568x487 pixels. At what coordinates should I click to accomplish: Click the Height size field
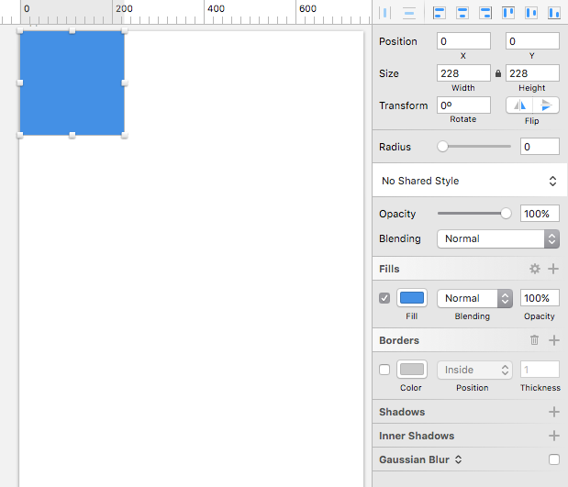532,73
